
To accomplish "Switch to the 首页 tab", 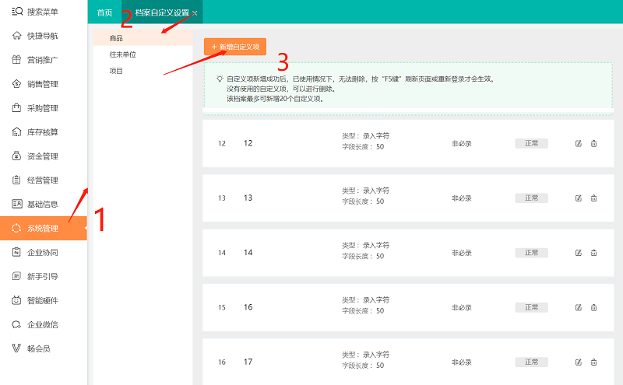I will [x=104, y=12].
